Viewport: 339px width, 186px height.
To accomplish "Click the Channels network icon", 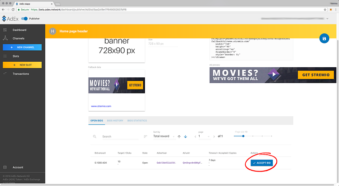I will pyautogui.click(x=5, y=38).
